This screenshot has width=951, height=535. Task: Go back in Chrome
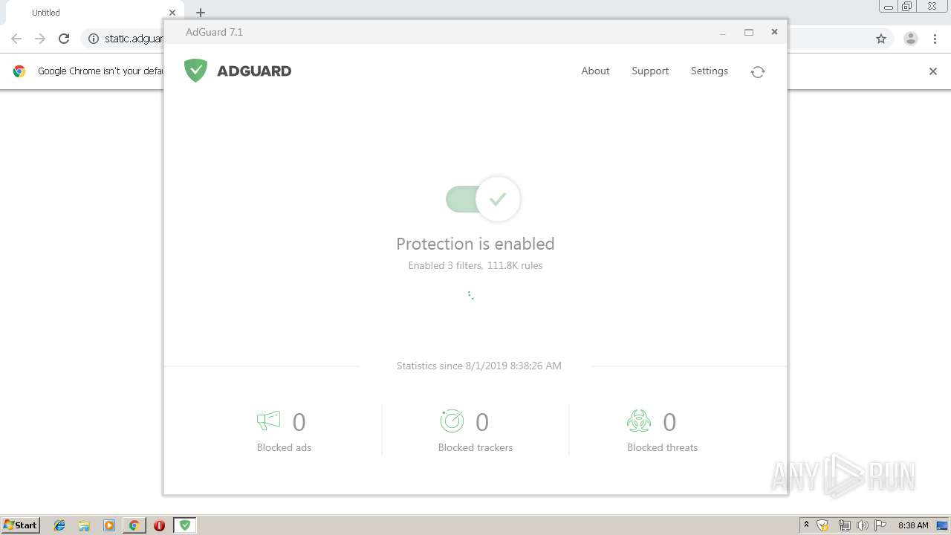click(x=16, y=39)
